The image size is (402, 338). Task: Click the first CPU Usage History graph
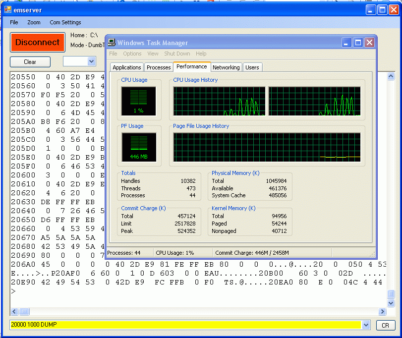tap(220, 101)
